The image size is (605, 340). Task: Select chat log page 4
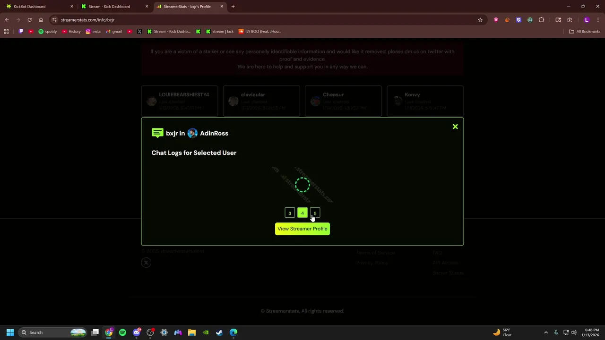click(x=302, y=213)
